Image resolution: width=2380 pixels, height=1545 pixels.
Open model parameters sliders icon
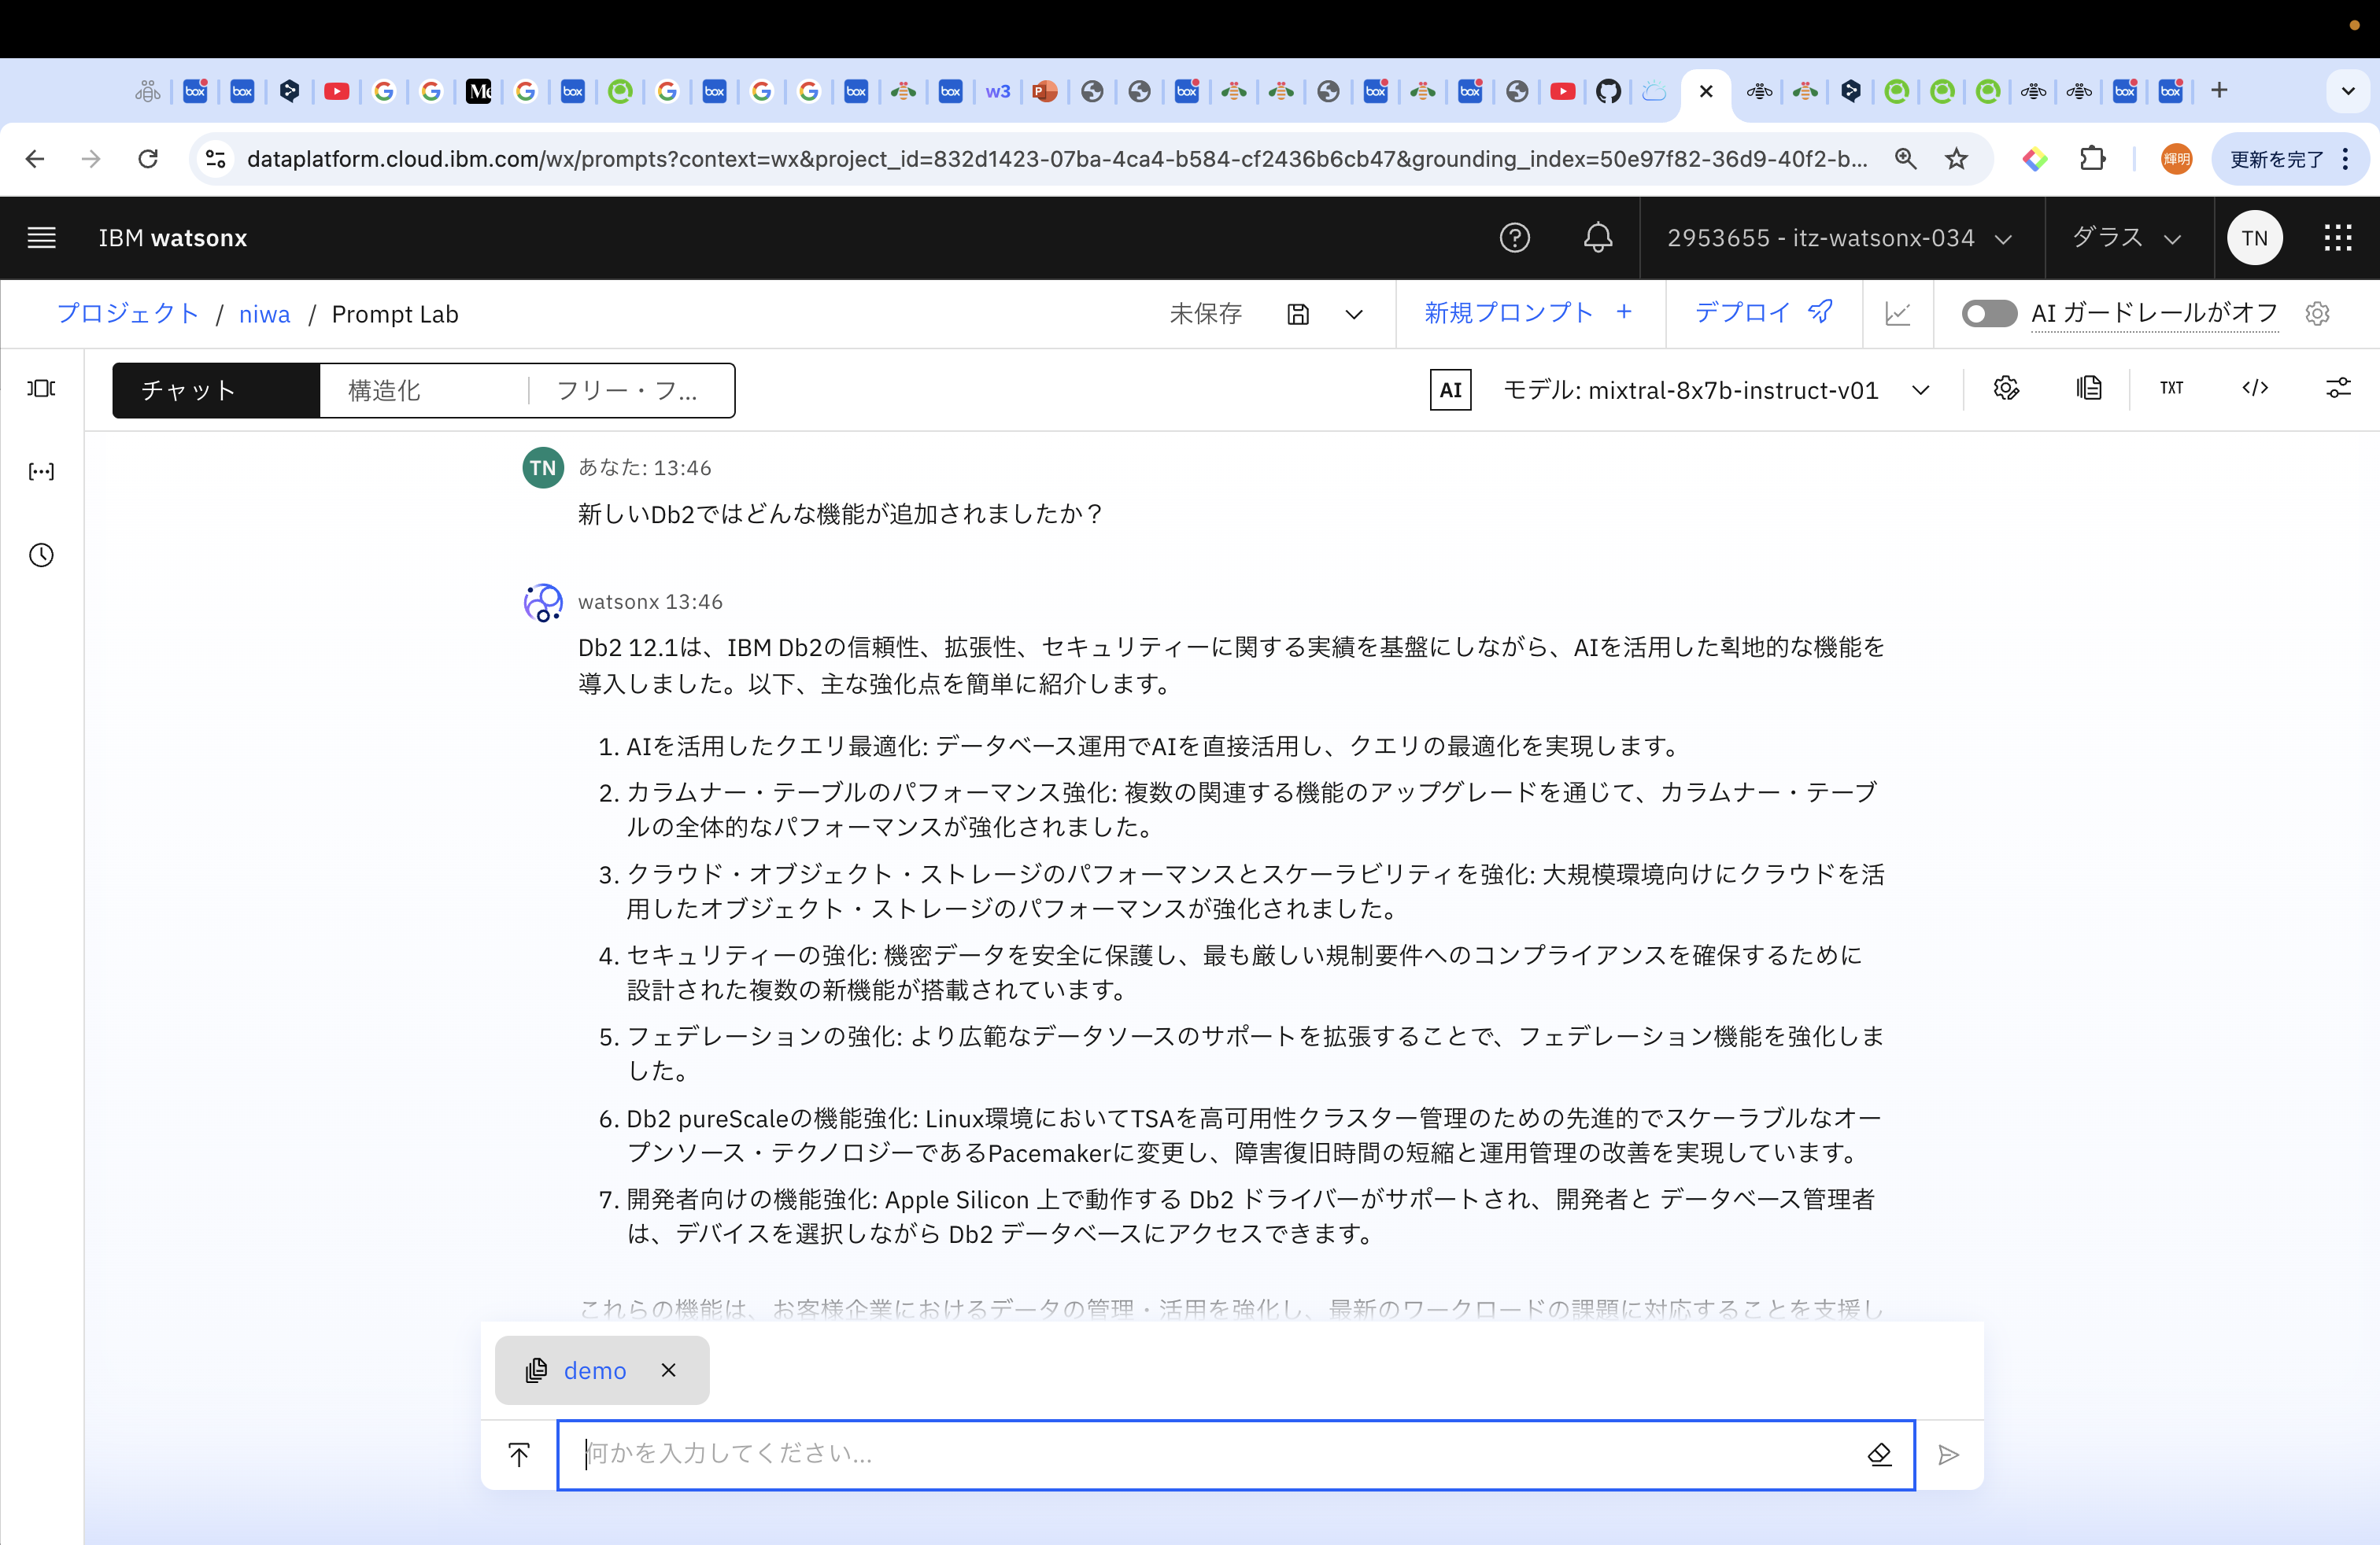tap(2338, 389)
